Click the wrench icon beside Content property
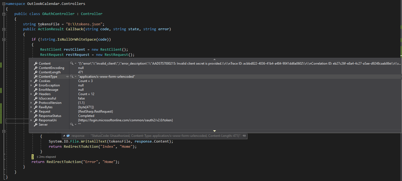The image size is (402, 181). (36, 64)
